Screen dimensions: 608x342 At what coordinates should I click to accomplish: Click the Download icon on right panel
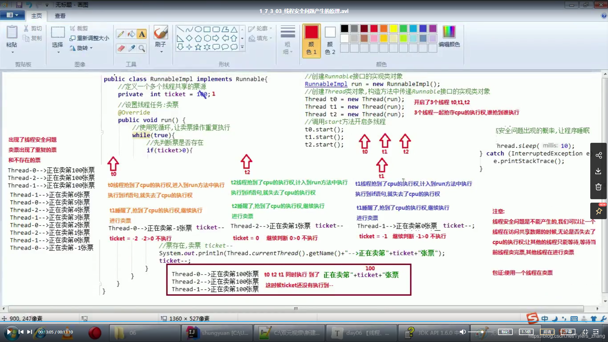click(x=598, y=171)
